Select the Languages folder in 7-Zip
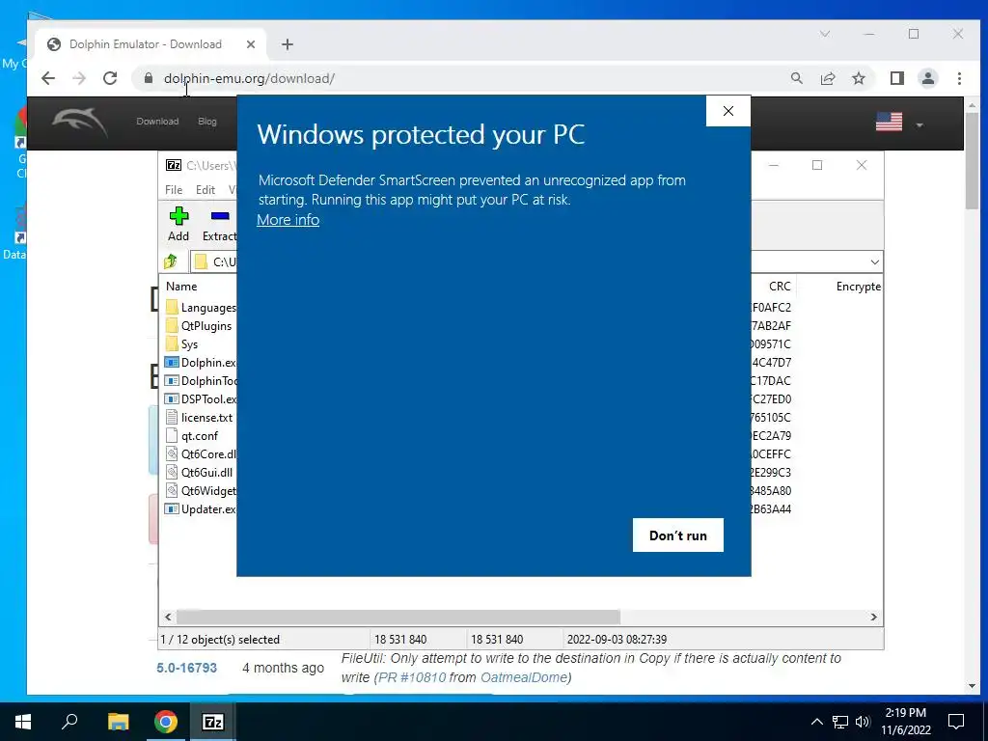This screenshot has height=741, width=988. pos(201,308)
